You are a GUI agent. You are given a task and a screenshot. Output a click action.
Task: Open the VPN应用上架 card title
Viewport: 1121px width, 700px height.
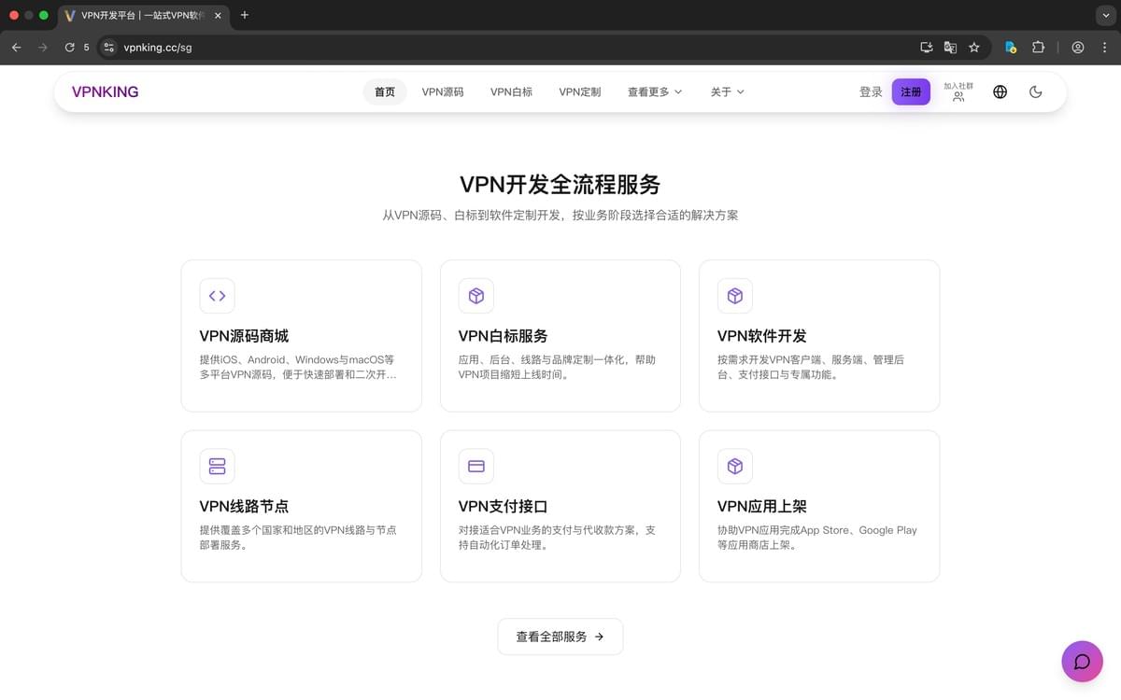point(762,506)
